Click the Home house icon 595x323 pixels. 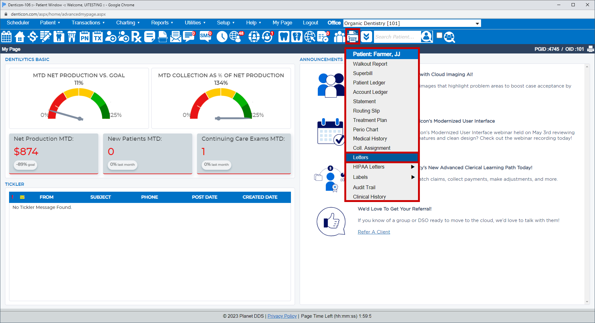tap(20, 37)
